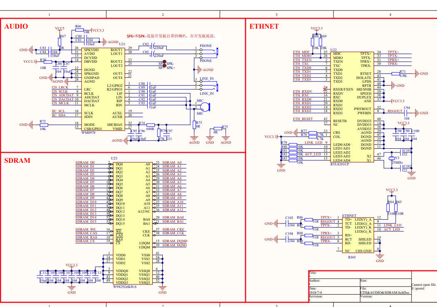Click the red Chinese SPK note text
Screen dimensions: 437x307
click(171, 36)
